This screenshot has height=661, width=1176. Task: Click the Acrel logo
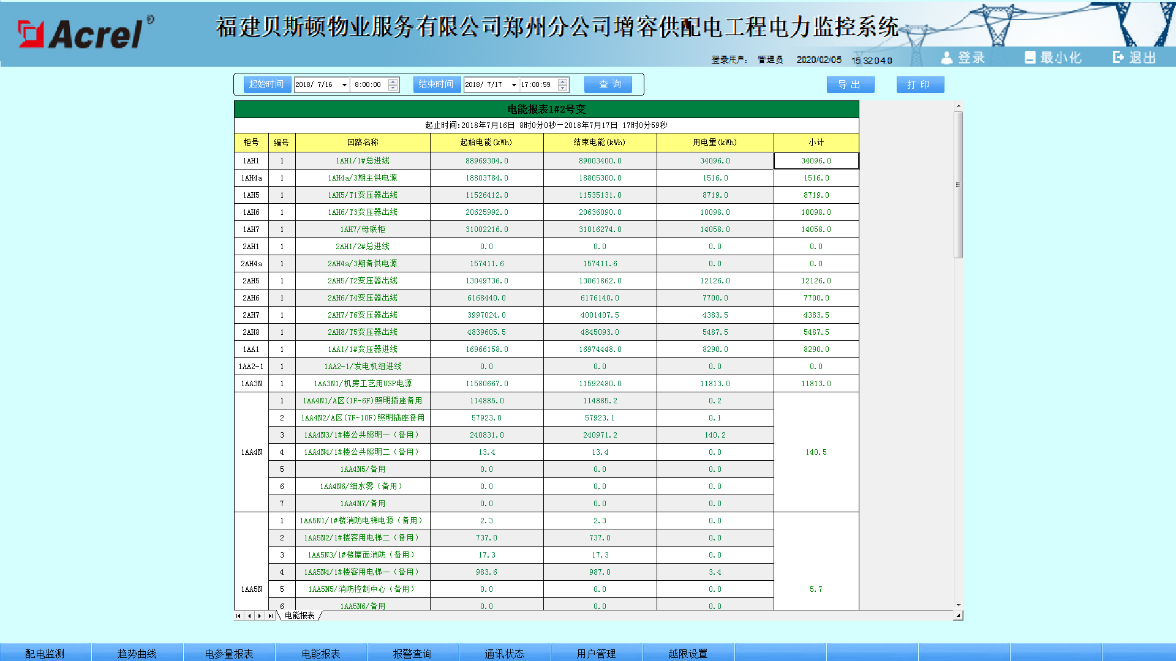86,33
